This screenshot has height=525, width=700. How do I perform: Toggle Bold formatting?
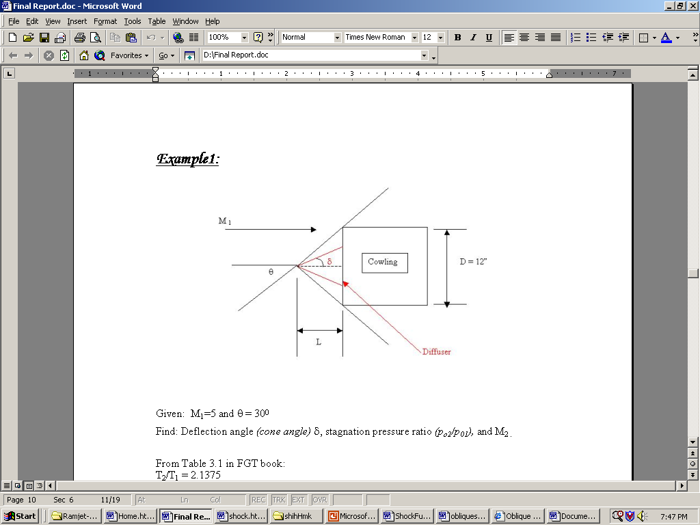point(457,38)
